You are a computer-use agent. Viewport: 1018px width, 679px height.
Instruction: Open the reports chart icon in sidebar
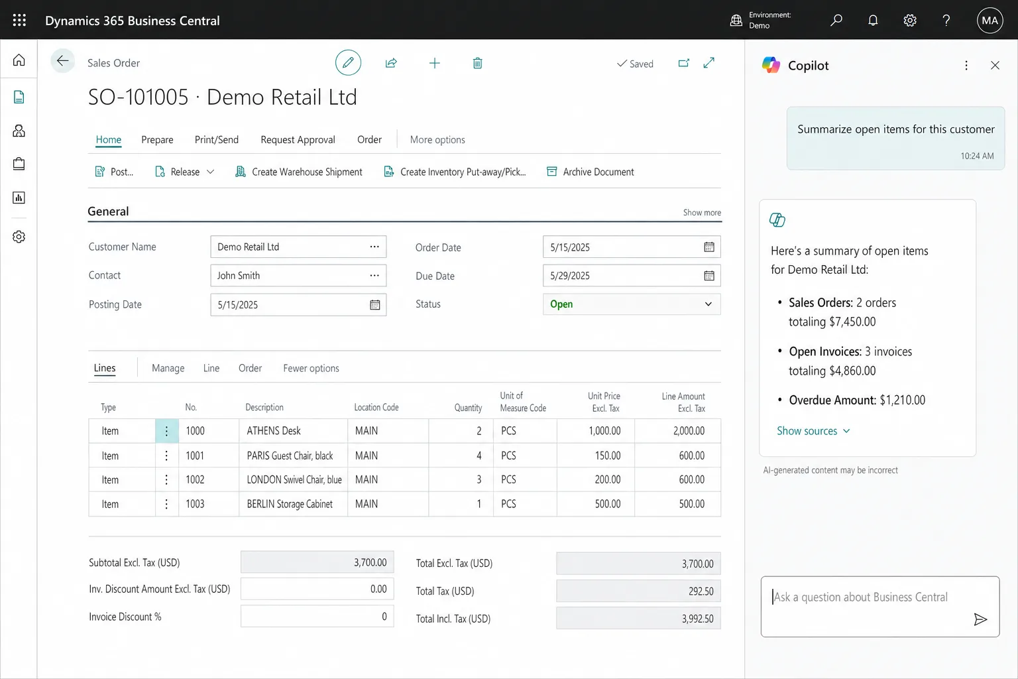tap(19, 198)
